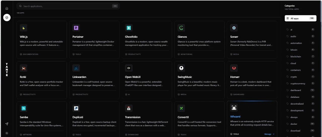Filter by the ai category
322x137 pixels.
pyautogui.click(x=300, y=29)
